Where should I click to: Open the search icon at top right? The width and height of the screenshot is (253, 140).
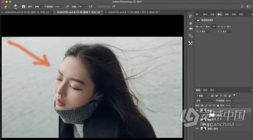pos(242,7)
